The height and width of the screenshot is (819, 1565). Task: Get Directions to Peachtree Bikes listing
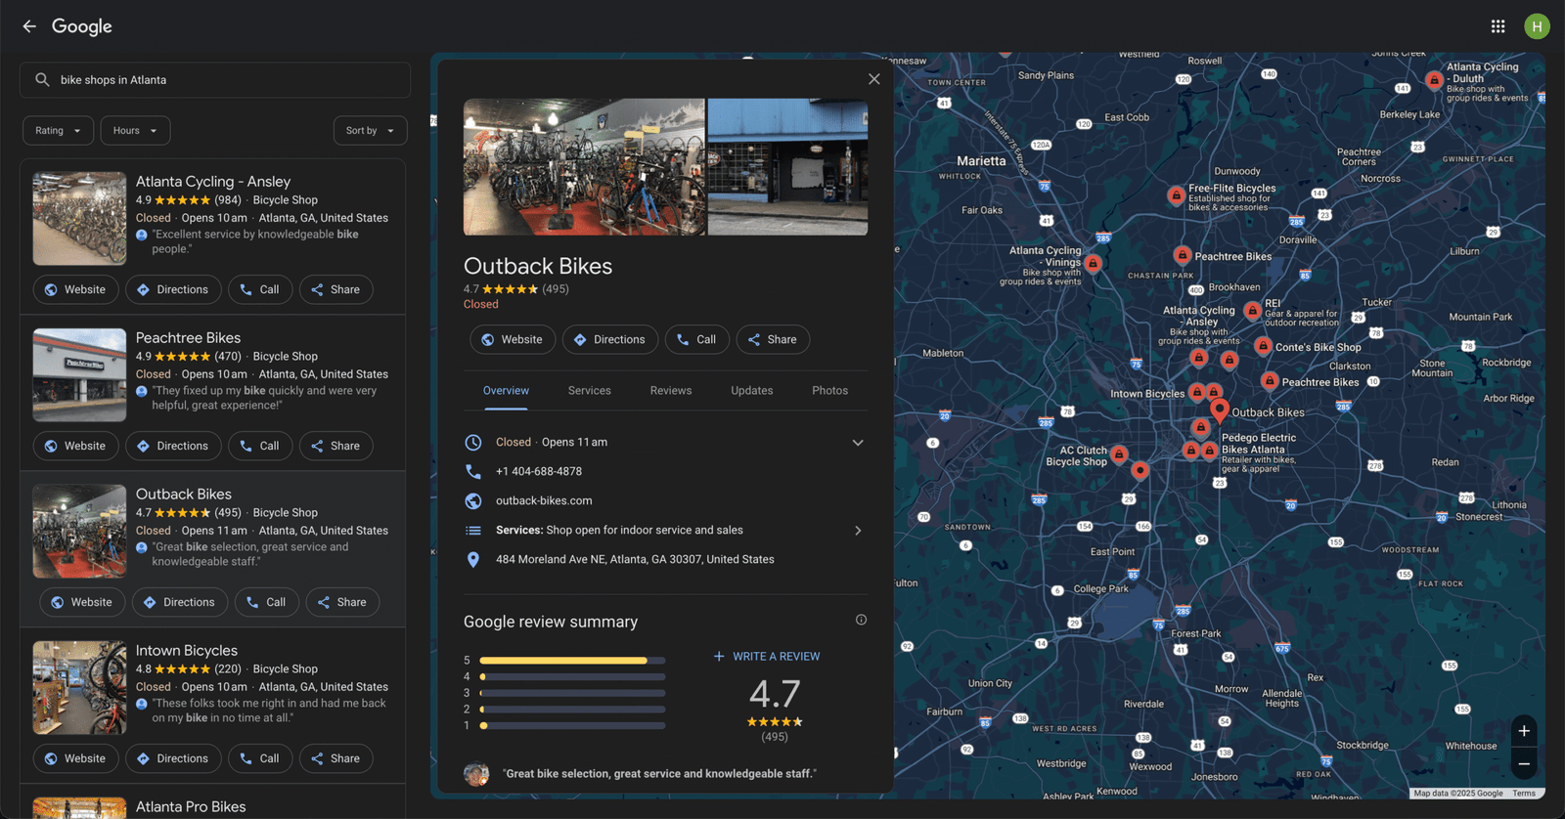point(173,446)
